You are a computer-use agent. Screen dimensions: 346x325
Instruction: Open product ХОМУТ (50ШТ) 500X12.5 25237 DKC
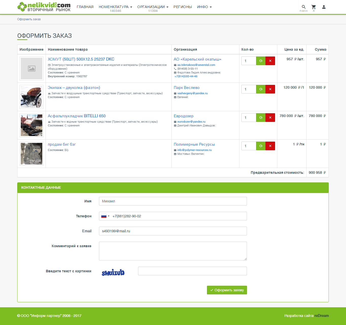pyautogui.click(x=81, y=59)
